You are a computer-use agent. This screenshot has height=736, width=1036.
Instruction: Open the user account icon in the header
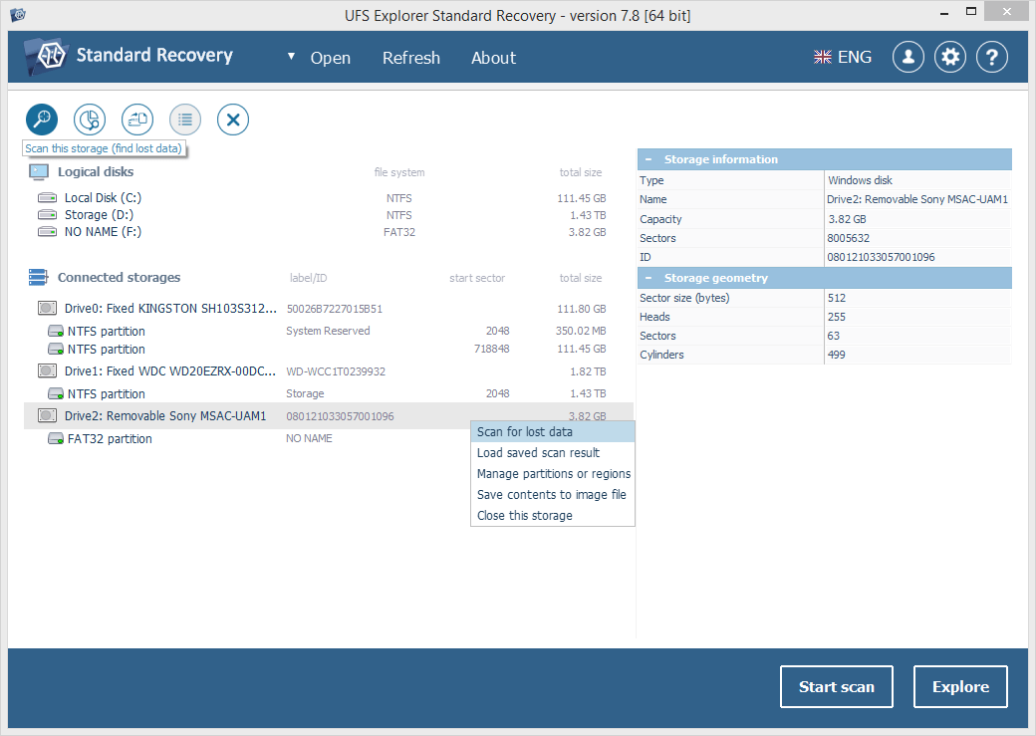907,57
